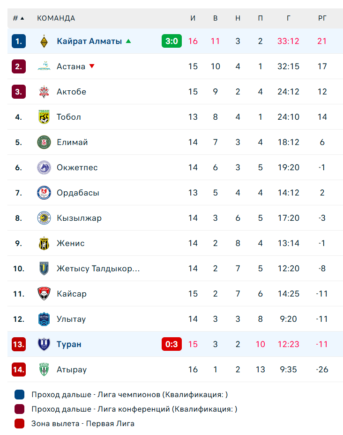Sort by the Г goals column header

coord(289,18)
